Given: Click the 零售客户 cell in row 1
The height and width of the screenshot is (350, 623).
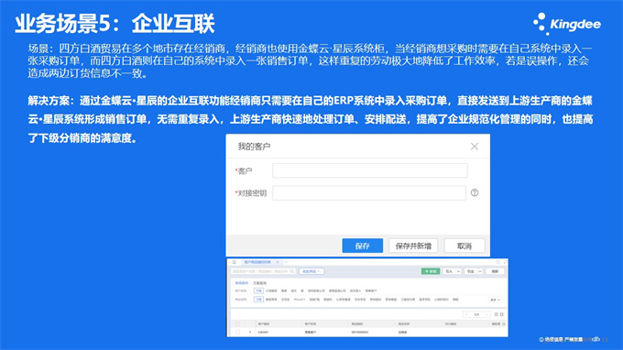Looking at the screenshot, I should pyautogui.click(x=311, y=332).
